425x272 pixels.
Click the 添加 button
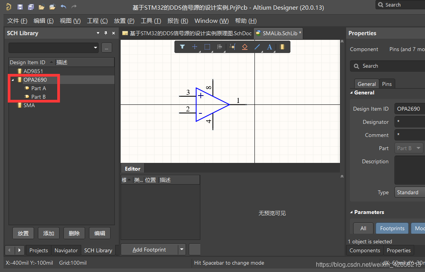(x=48, y=233)
